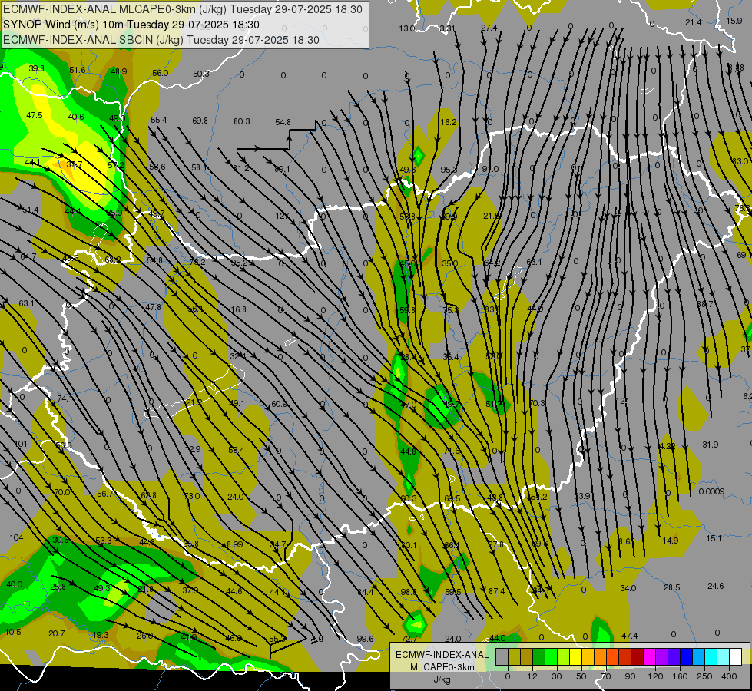Screen dimensions: 752x691
Task: Select the map value 31.9
Action: click(711, 445)
